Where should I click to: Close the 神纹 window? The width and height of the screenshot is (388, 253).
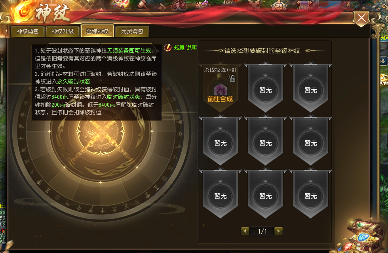pos(361,18)
